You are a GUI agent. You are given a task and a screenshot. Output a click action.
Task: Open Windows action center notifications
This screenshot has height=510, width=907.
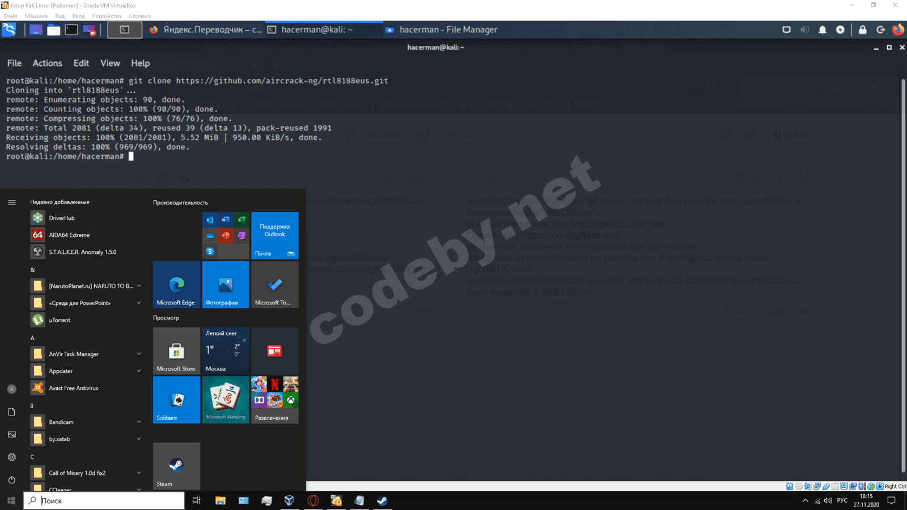pos(891,500)
